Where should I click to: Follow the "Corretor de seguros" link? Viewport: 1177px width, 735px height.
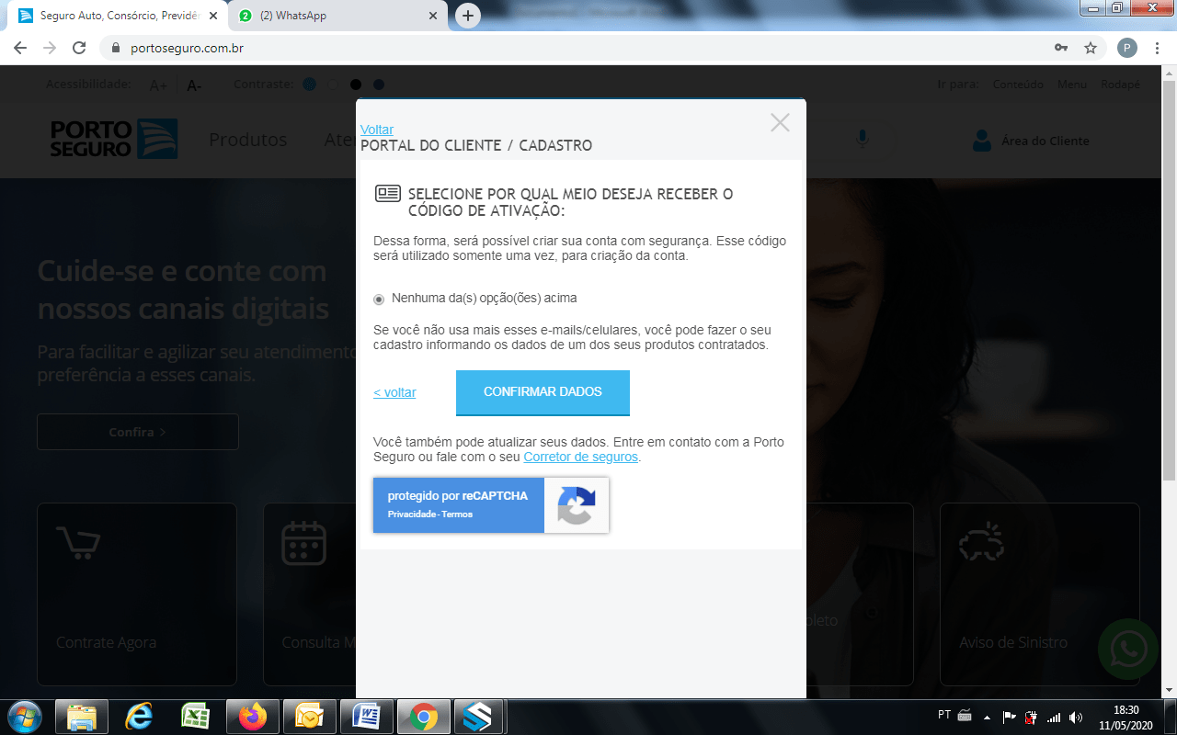coord(580,457)
